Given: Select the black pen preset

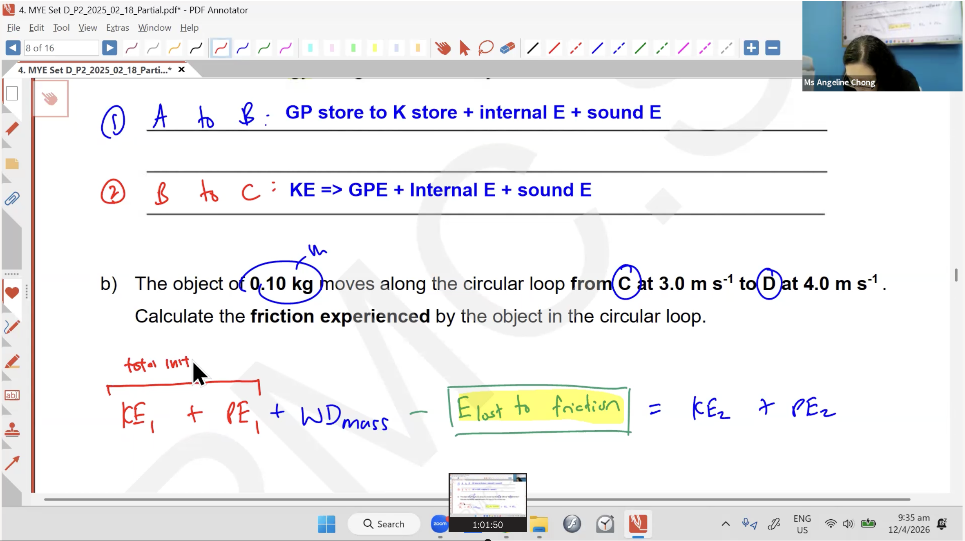Looking at the screenshot, I should pyautogui.click(x=196, y=48).
